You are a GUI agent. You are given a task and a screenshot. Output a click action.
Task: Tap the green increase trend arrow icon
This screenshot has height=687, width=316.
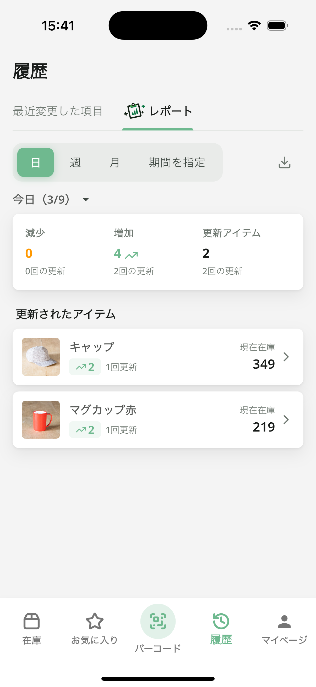click(132, 255)
